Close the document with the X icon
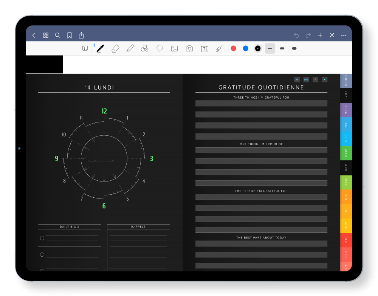Viewport: 378px width, 296px height. (x=332, y=36)
